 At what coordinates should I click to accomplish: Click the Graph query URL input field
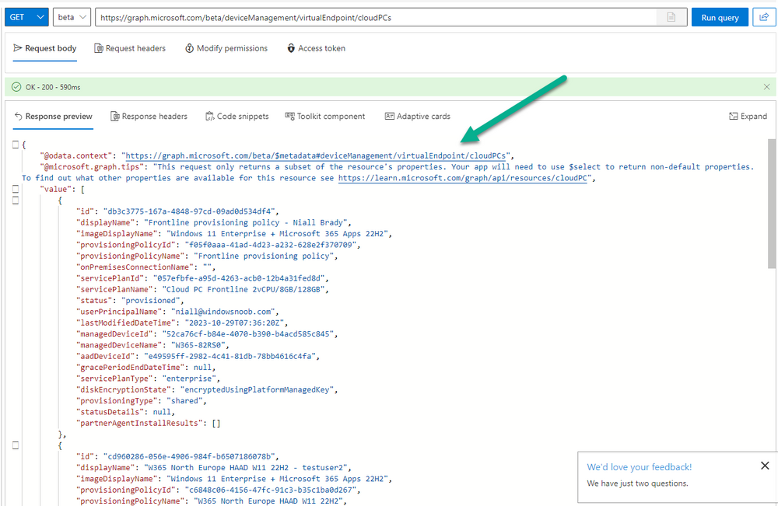pyautogui.click(x=377, y=17)
